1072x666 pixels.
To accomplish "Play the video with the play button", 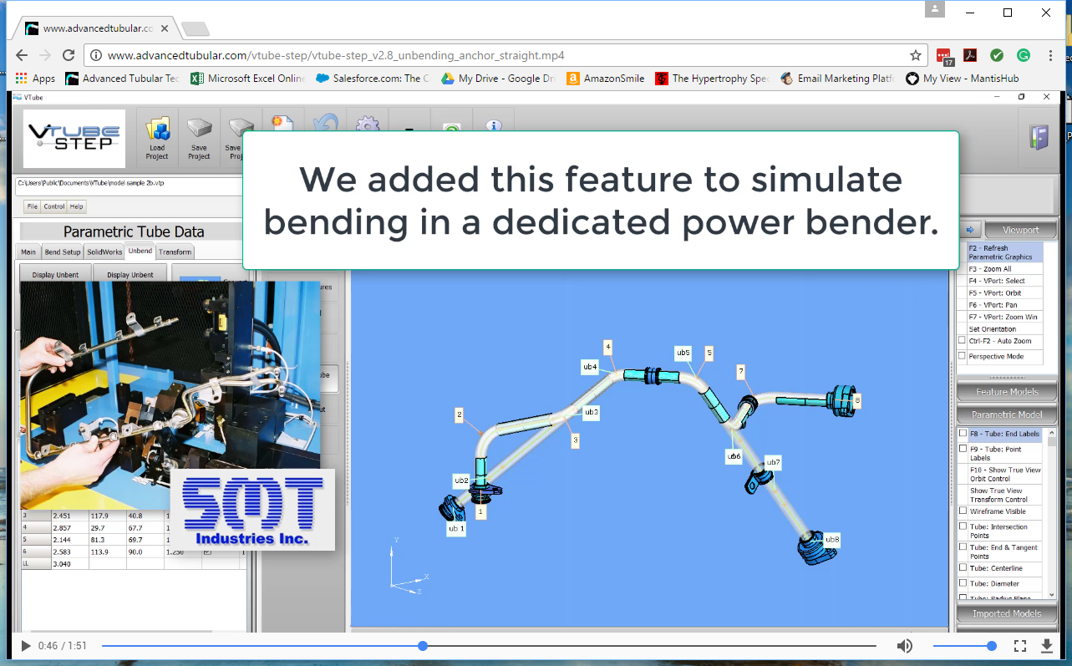I will (26, 646).
